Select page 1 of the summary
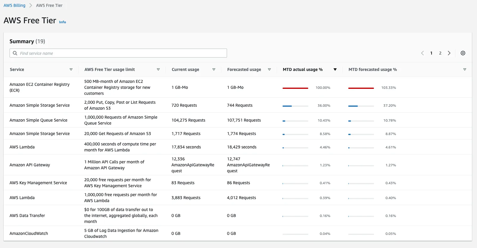The width and height of the screenshot is (477, 248). [431, 53]
